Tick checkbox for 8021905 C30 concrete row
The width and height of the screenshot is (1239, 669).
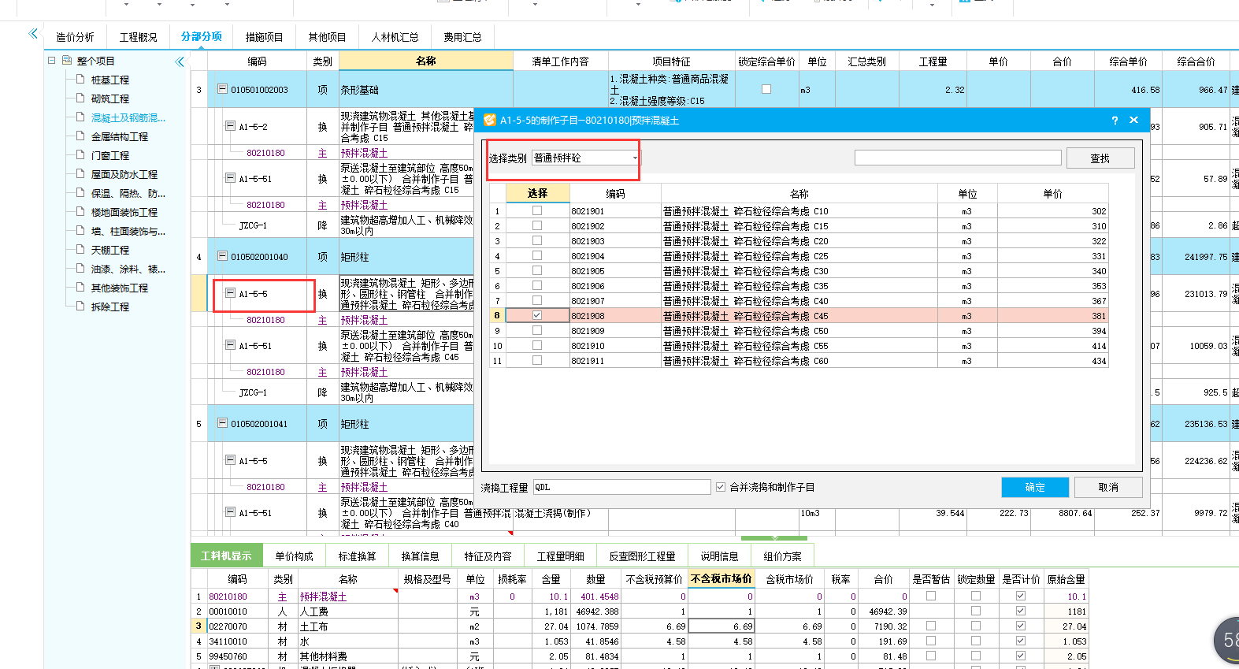pos(537,270)
